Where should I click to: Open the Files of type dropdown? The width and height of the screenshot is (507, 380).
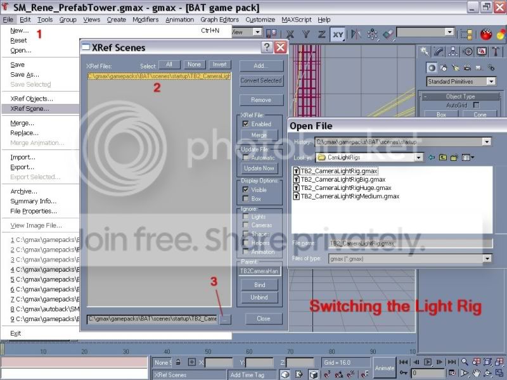[x=487, y=258]
